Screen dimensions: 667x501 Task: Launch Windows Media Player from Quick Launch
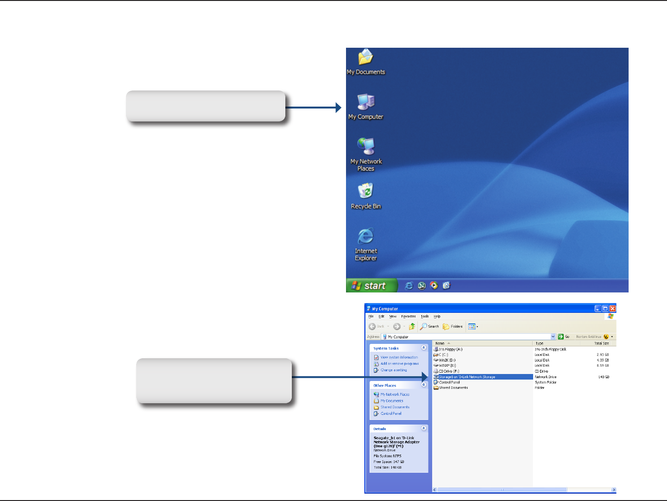point(434,285)
